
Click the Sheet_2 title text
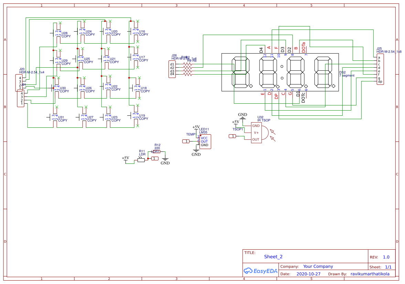[273, 257]
